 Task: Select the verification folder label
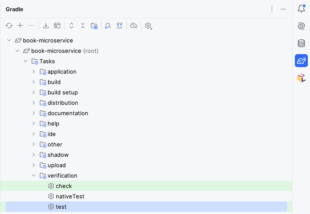(62, 175)
